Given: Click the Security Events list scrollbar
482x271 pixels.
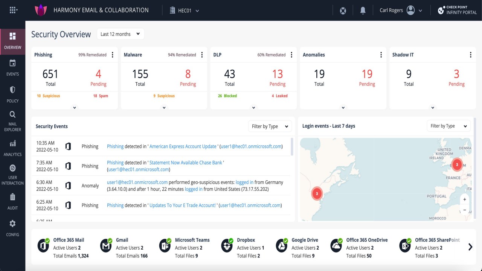Looking at the screenshot, I should tap(292, 147).
